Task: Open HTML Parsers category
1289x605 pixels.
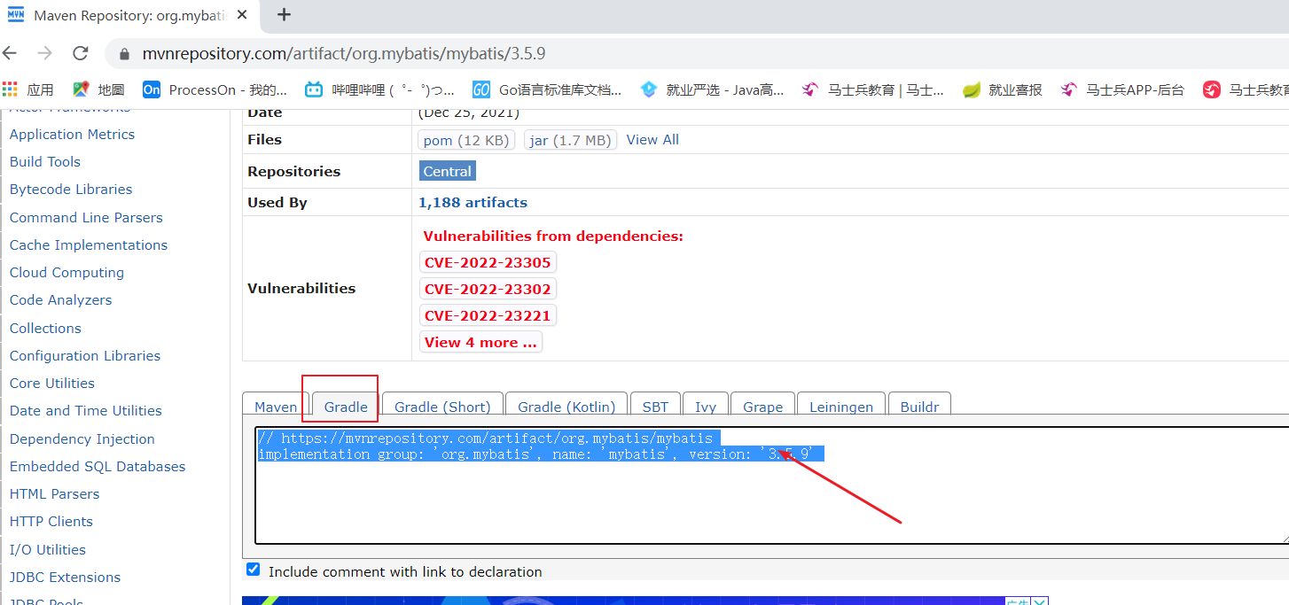Action: (x=55, y=494)
